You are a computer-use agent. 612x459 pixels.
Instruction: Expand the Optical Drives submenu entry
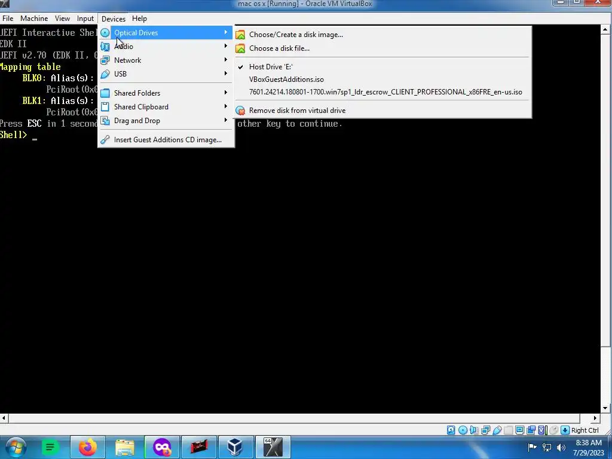point(166,33)
